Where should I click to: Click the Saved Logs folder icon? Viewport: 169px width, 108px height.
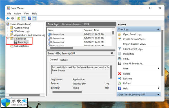(x=12, y=39)
